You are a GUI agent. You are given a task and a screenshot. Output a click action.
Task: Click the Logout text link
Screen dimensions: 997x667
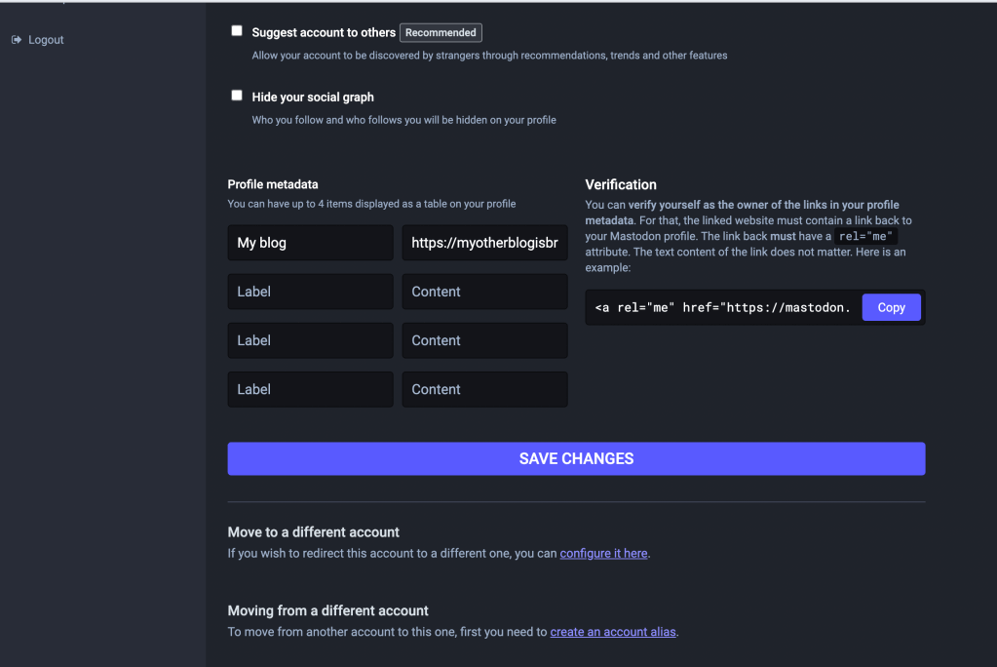click(x=46, y=40)
